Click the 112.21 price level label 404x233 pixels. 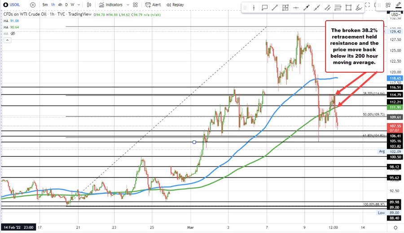395,102
